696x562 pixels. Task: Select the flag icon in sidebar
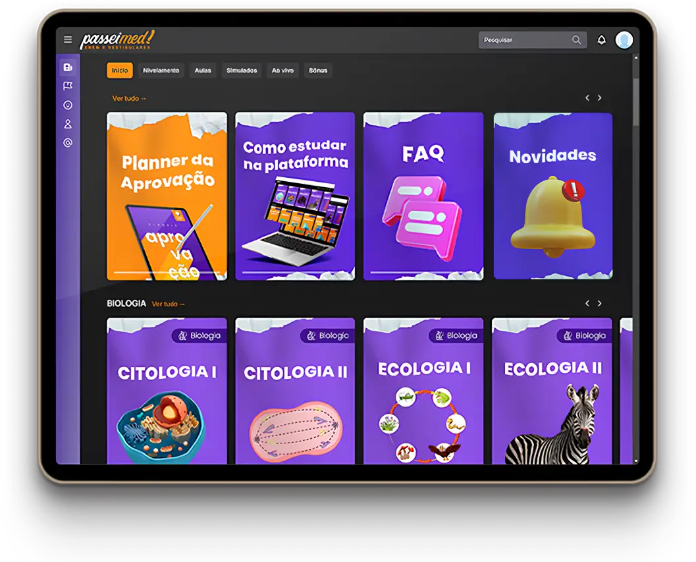pos(68,86)
